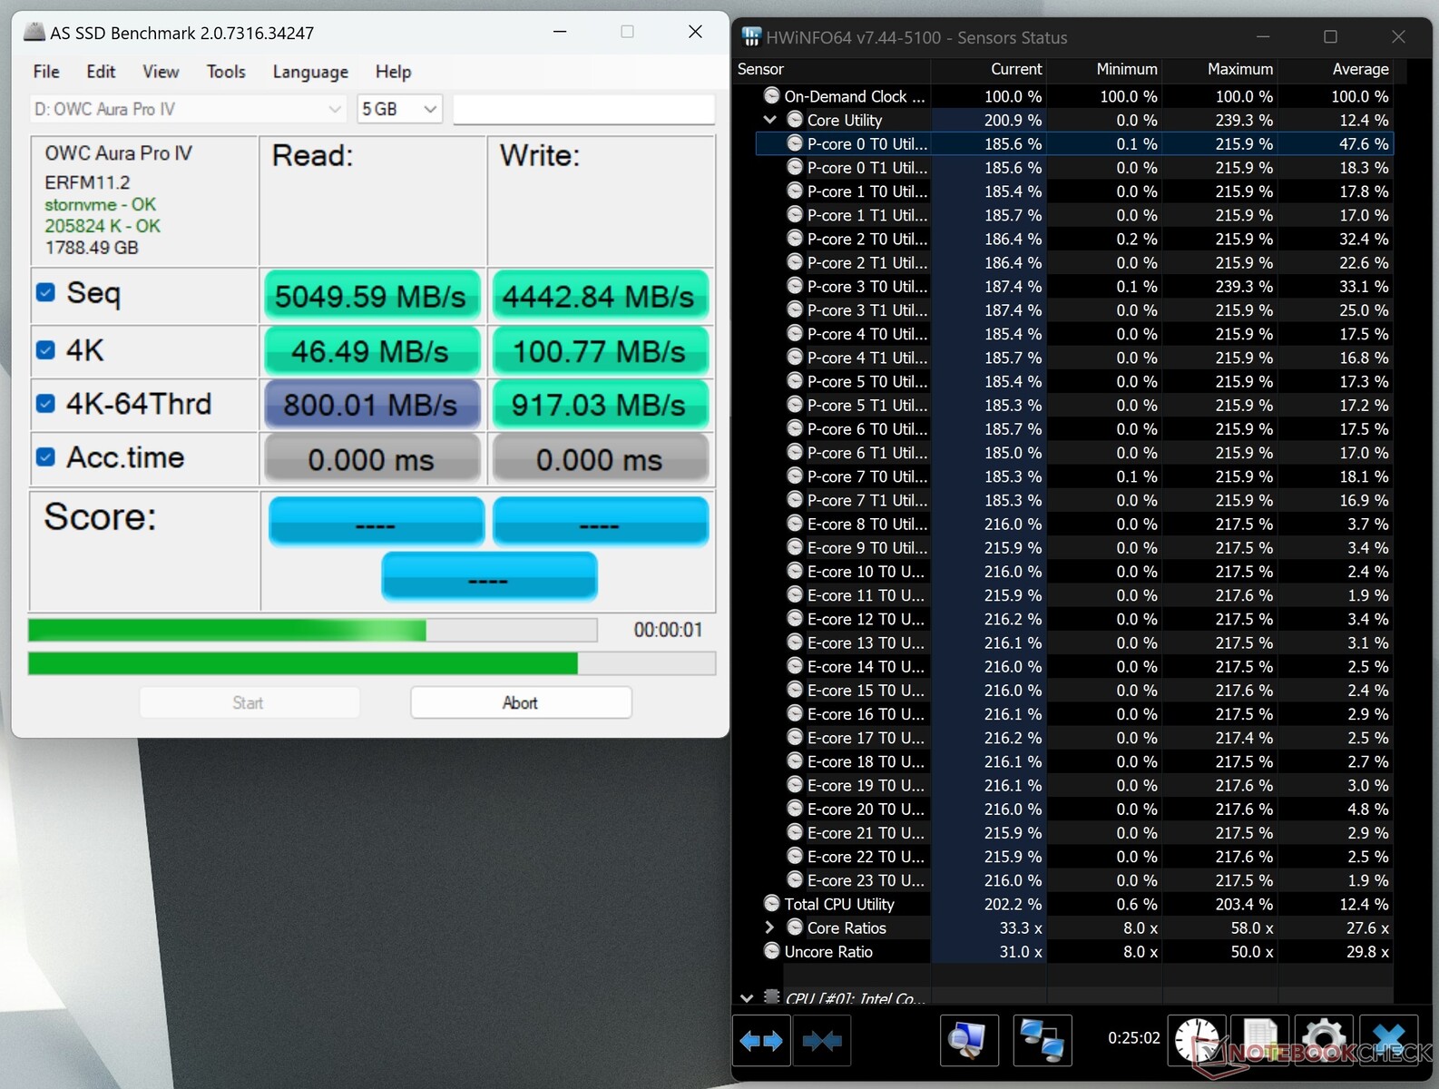Image resolution: width=1439 pixels, height=1089 pixels.
Task: Click HWiNFO blue X close sensors icon
Action: (x=1388, y=1040)
